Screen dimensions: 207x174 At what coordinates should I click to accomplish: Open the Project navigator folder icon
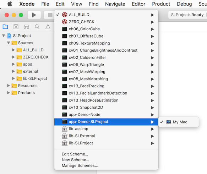(x=5, y=27)
